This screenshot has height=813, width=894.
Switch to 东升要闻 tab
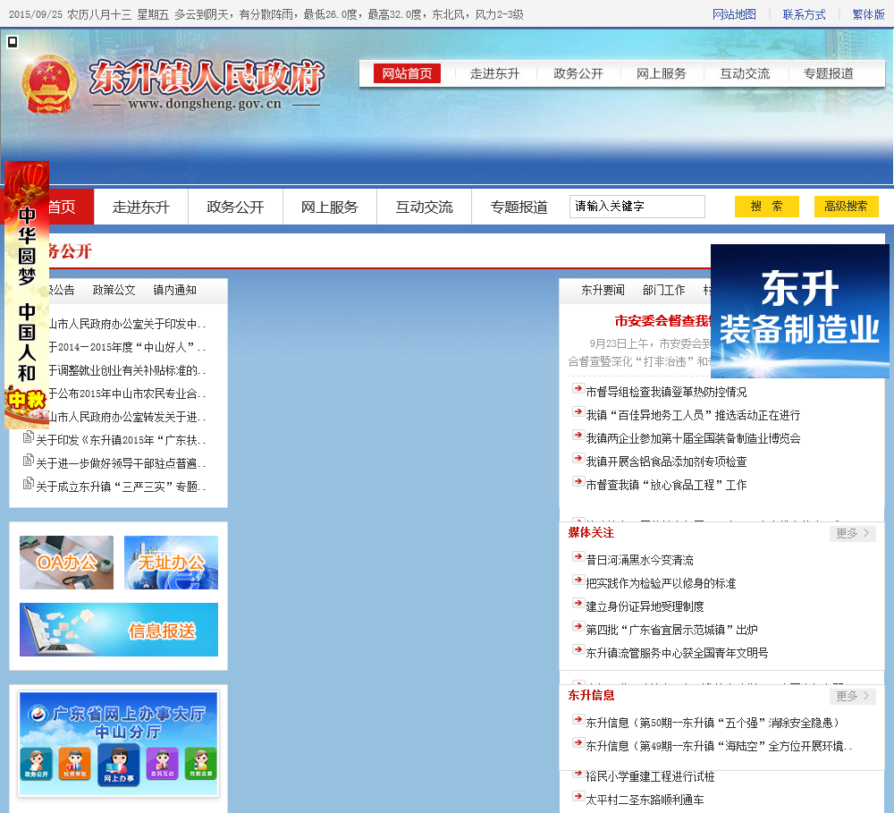tap(603, 290)
